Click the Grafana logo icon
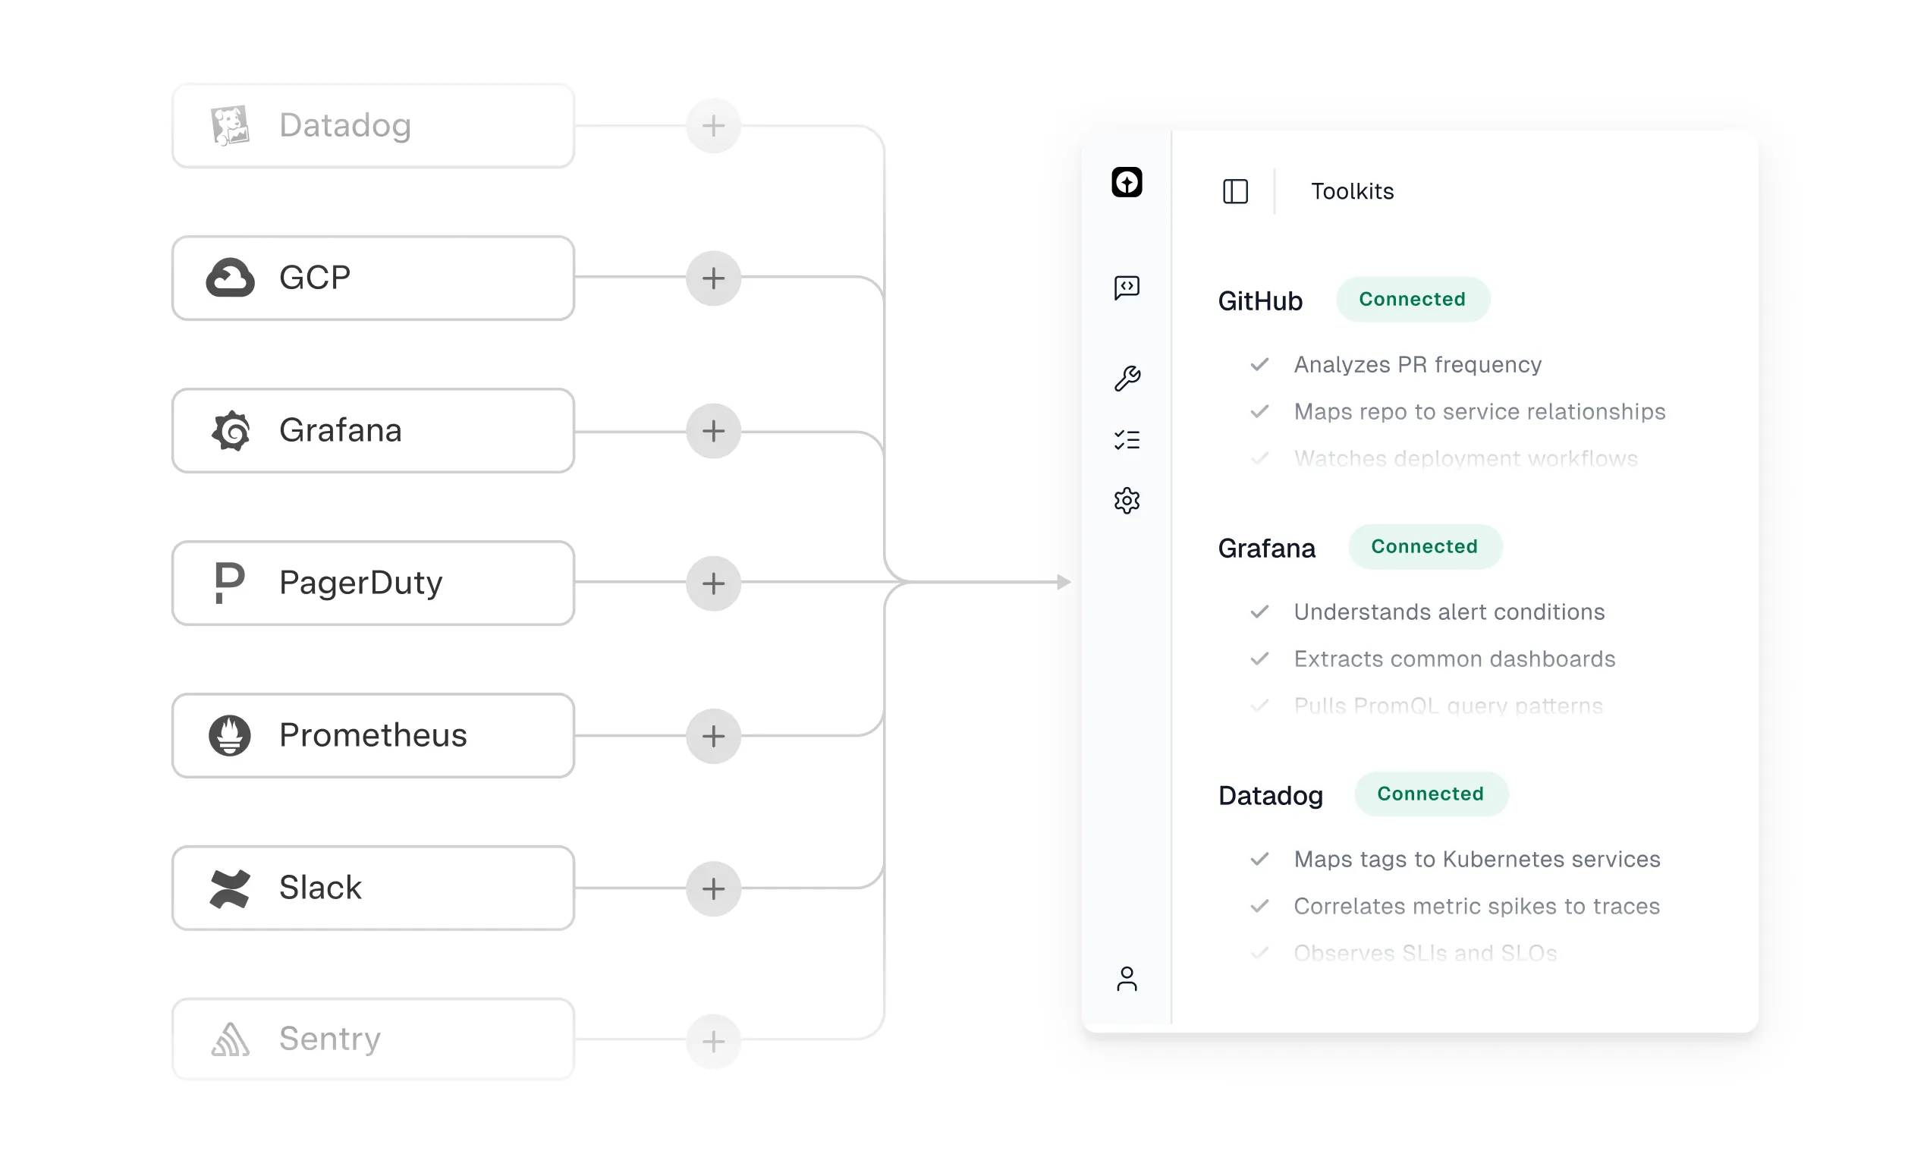Image resolution: width=1930 pixels, height=1154 pixels. coord(231,430)
